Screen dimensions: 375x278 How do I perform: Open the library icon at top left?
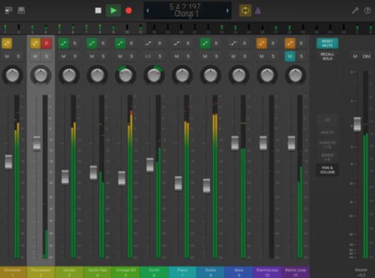21,10
